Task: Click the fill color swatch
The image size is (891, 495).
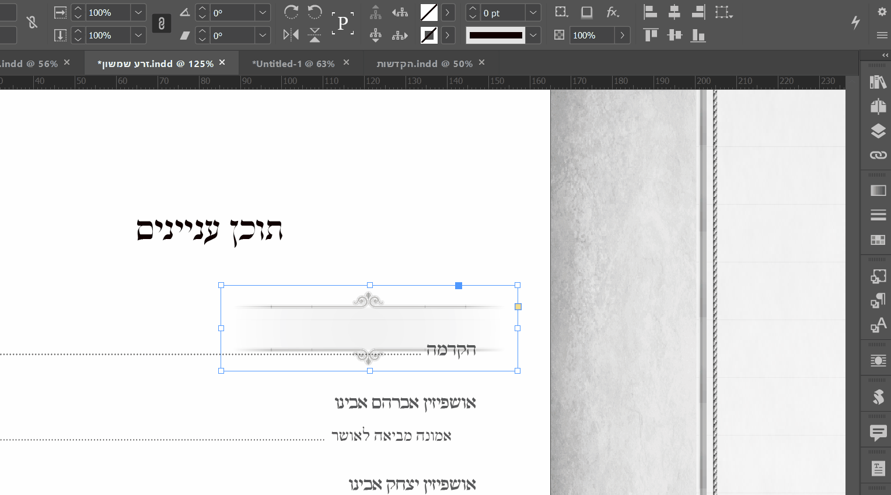Action: [x=429, y=12]
